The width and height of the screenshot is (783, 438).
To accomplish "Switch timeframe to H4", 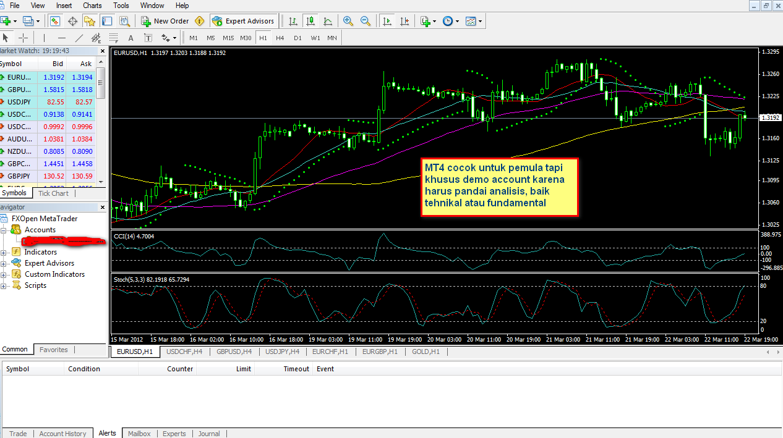I will click(x=280, y=38).
